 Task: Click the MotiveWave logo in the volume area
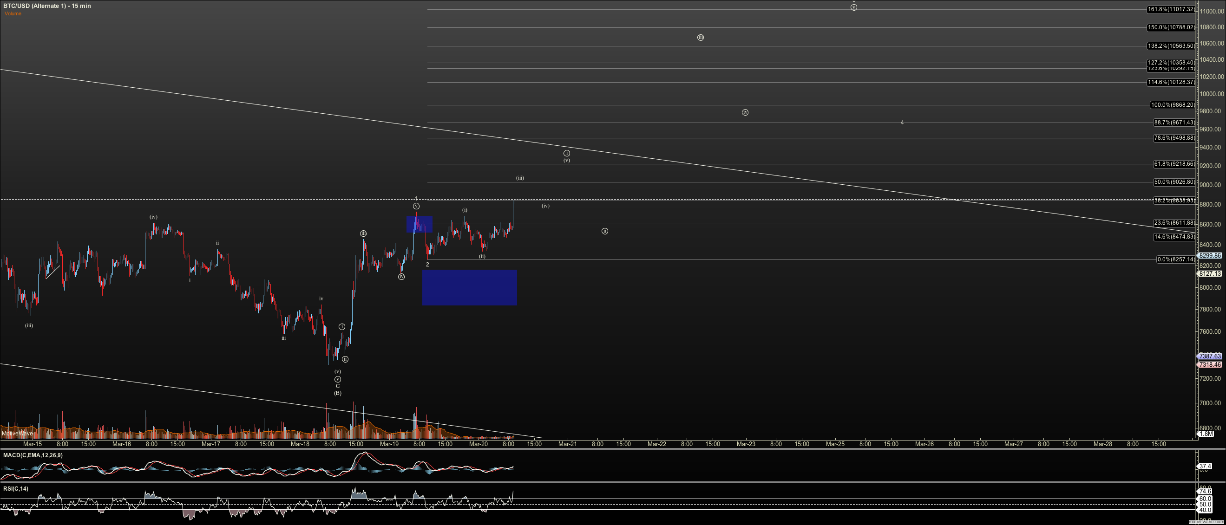click(x=17, y=433)
